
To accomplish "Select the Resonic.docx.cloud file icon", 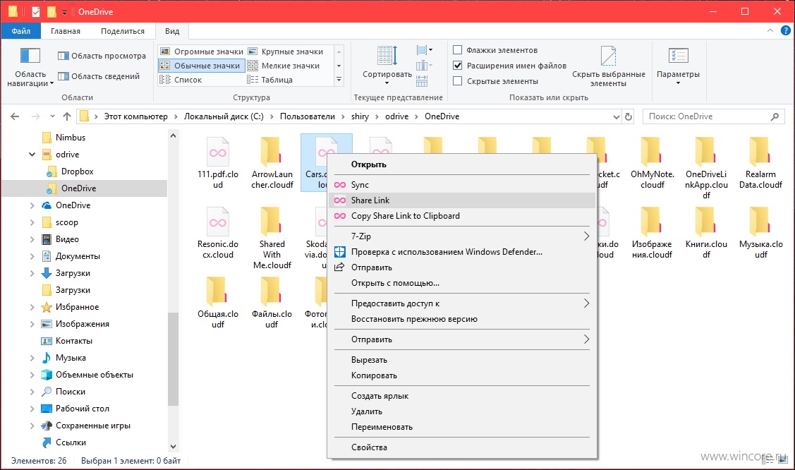I will [x=218, y=222].
